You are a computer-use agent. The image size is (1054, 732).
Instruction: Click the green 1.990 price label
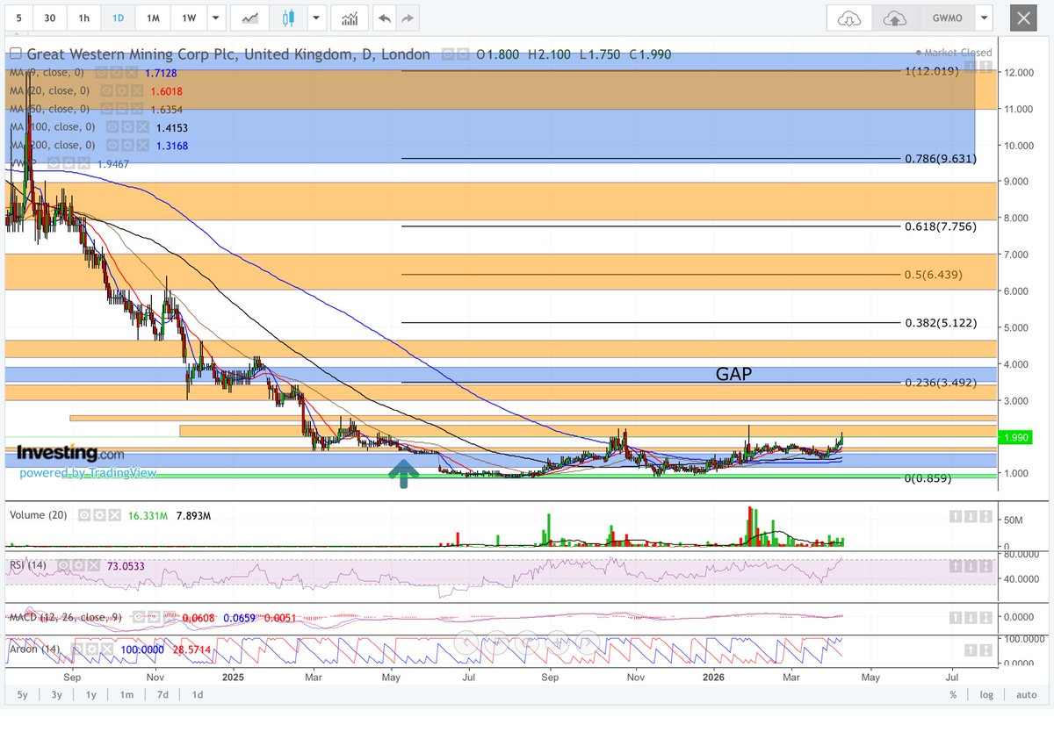(1013, 437)
